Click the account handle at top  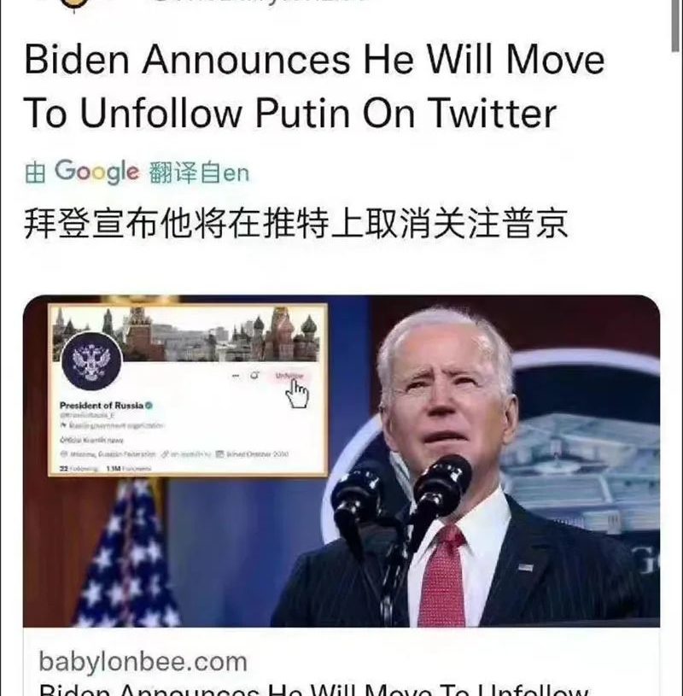(262, 3)
